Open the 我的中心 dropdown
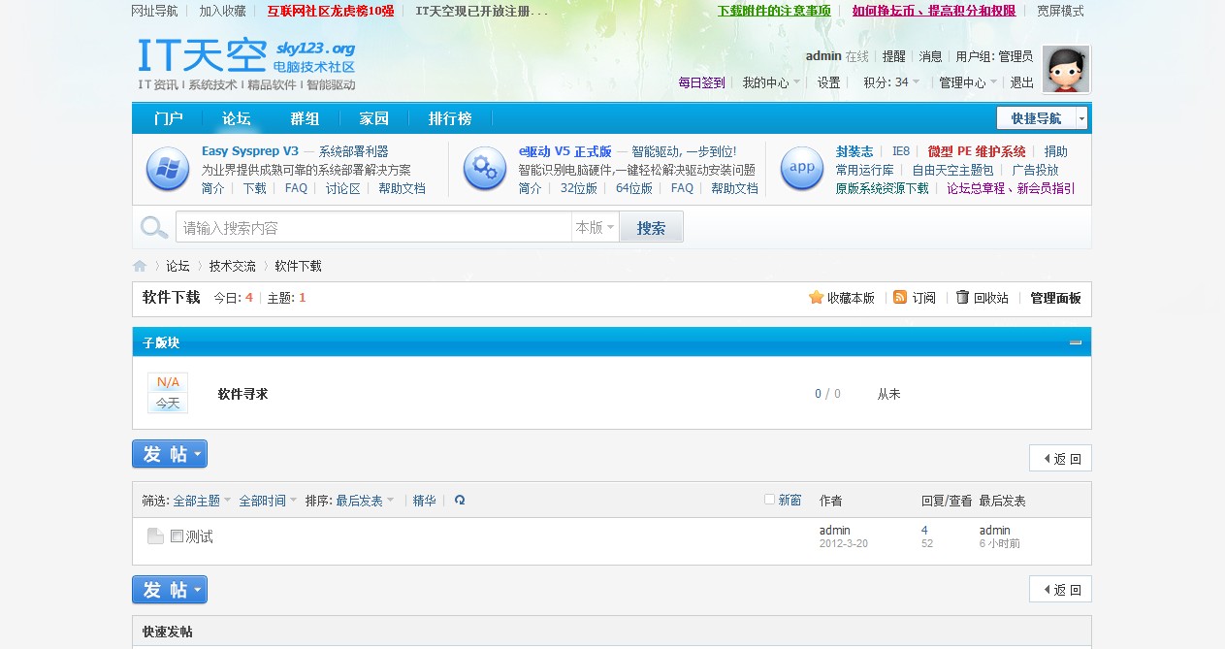The height and width of the screenshot is (649, 1225). click(x=771, y=82)
